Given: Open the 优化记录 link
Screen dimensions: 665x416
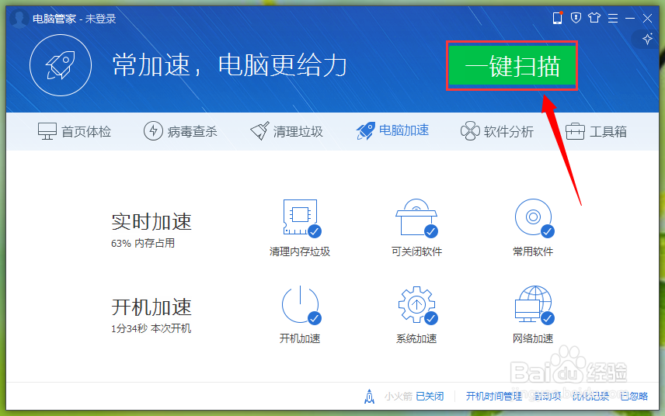Looking at the screenshot, I should tap(590, 397).
